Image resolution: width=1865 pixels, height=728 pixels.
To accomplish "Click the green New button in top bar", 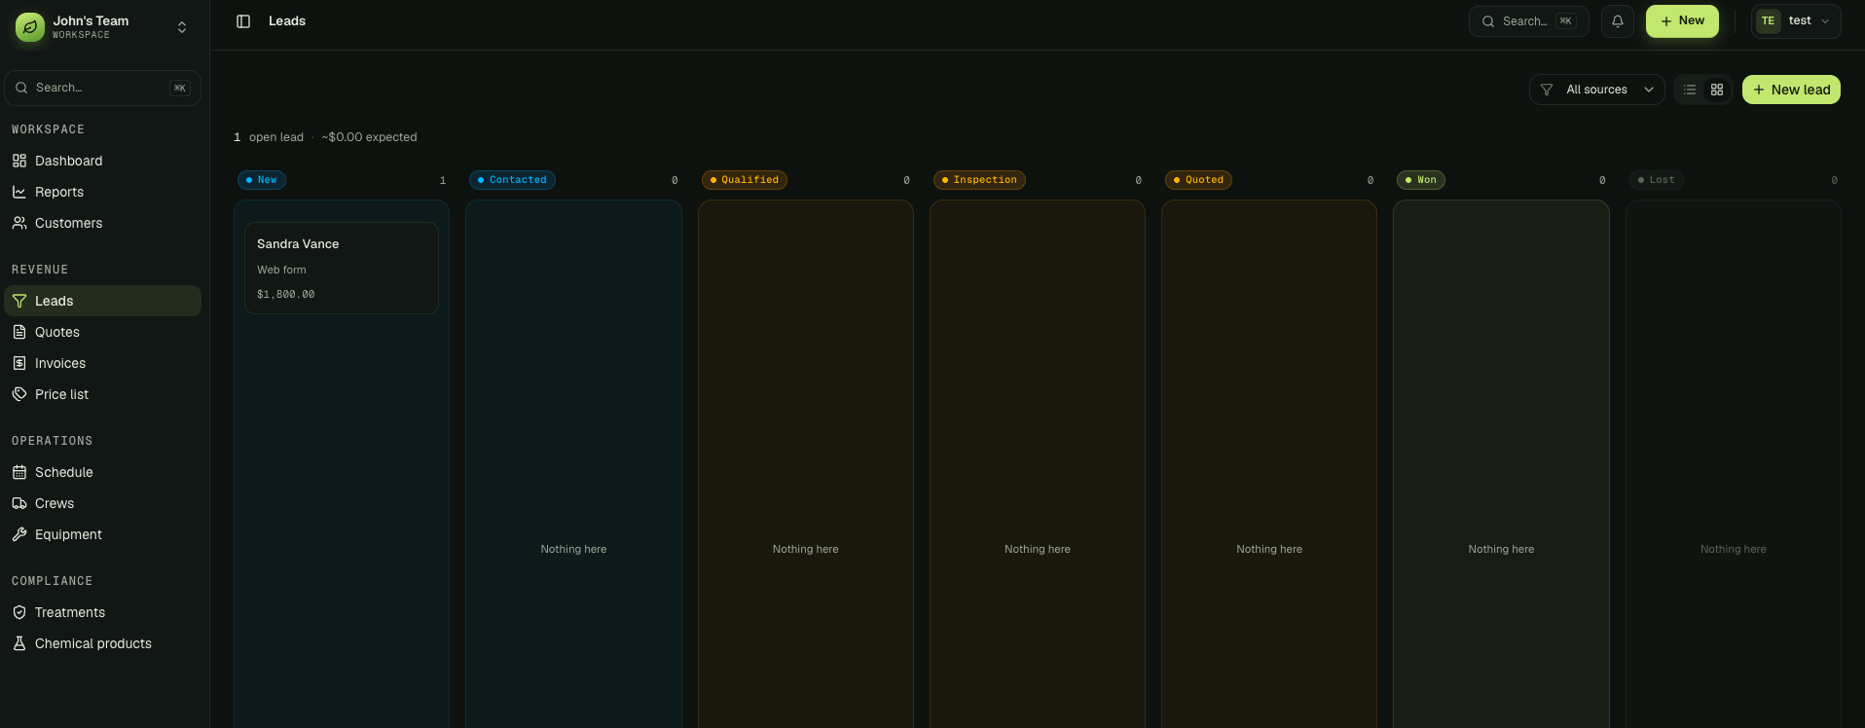I will tap(1682, 21).
